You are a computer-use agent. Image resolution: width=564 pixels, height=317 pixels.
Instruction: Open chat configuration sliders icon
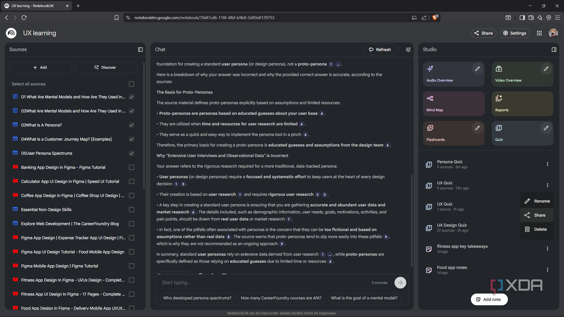click(408, 50)
